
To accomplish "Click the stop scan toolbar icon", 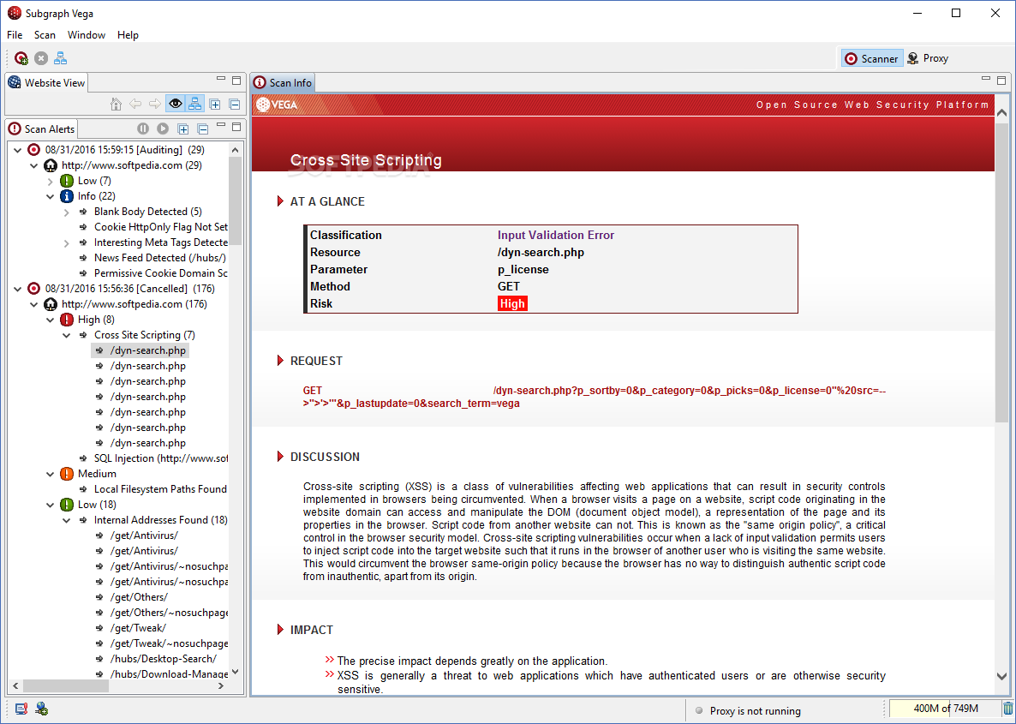I will coord(41,58).
